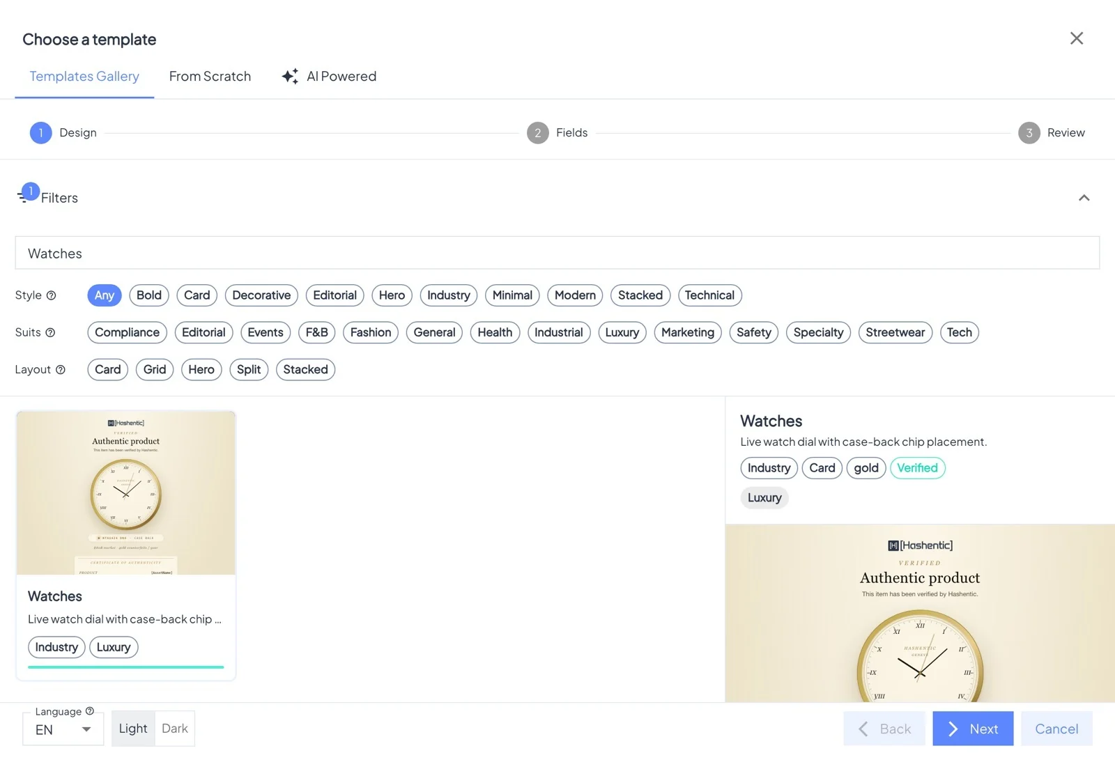Toggle the Bold style filter

pos(149,295)
